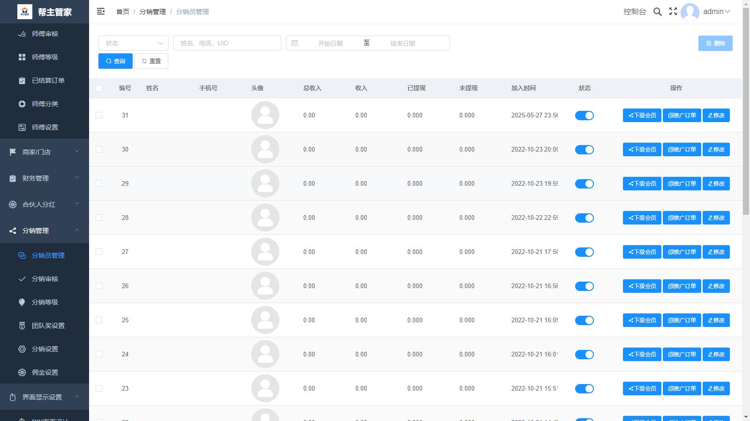Image resolution: width=750 pixels, height=421 pixels.
Task: Expand the 财务管理 sidebar menu
Action: tap(45, 178)
